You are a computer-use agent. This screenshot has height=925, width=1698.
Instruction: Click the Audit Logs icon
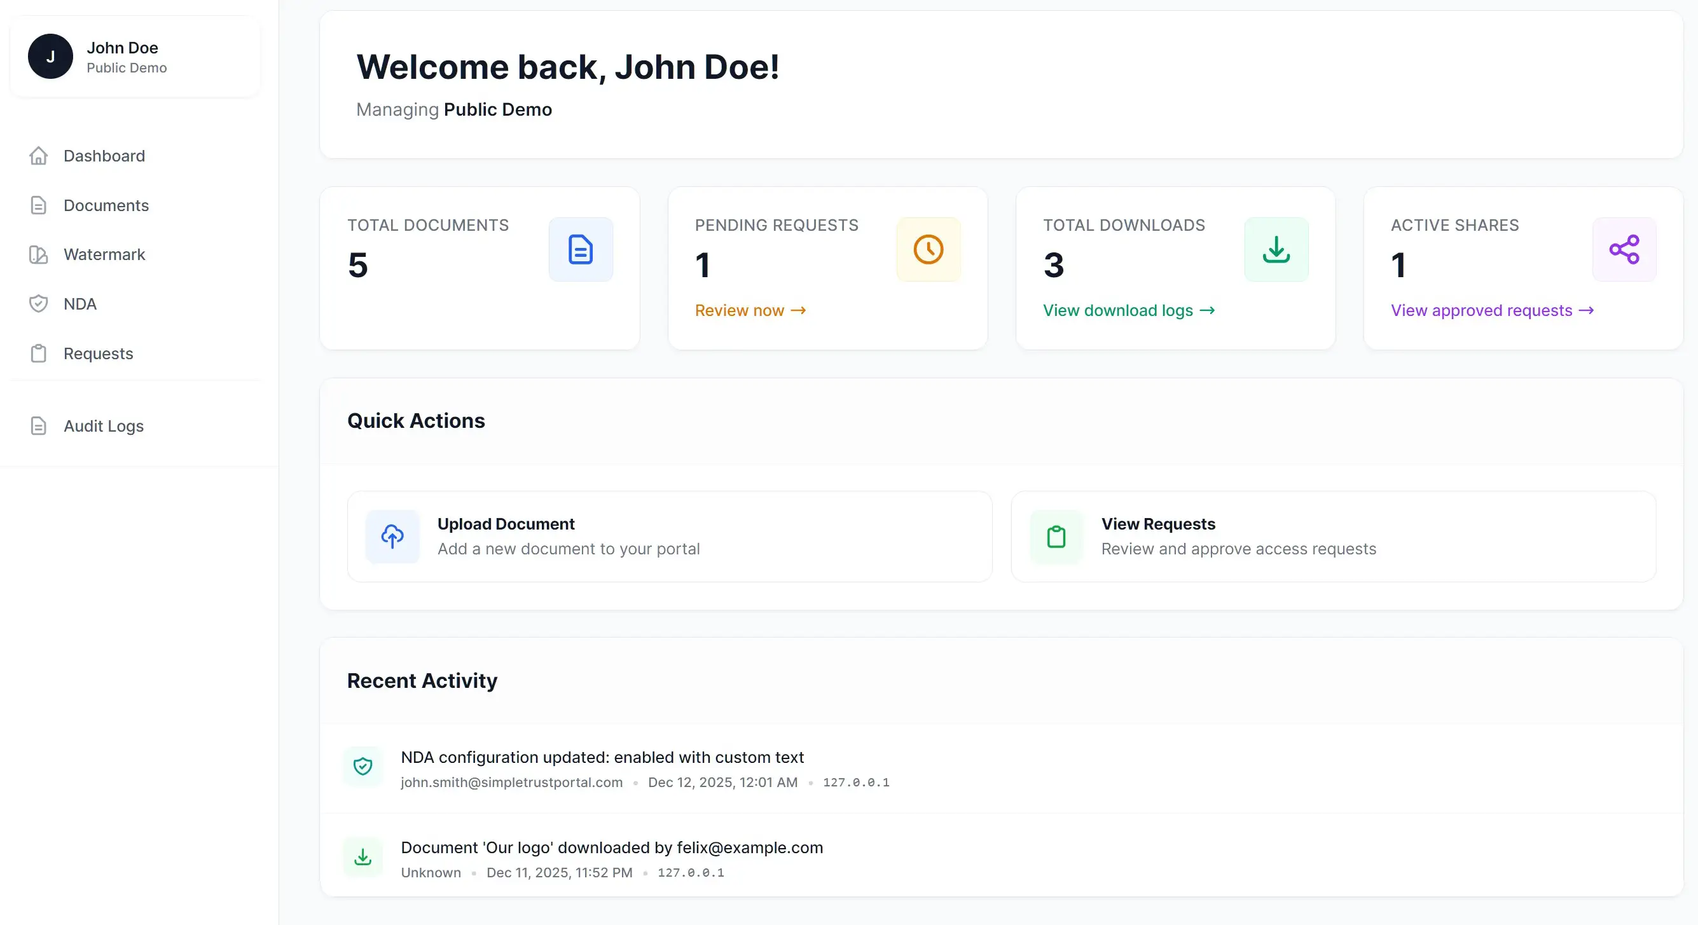(39, 425)
